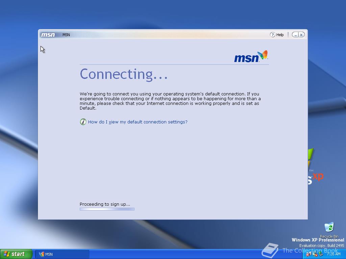Close the MSN window
This screenshot has height=259, width=346.
click(301, 35)
